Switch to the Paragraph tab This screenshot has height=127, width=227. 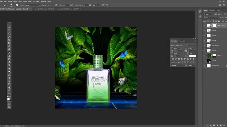click(x=182, y=41)
